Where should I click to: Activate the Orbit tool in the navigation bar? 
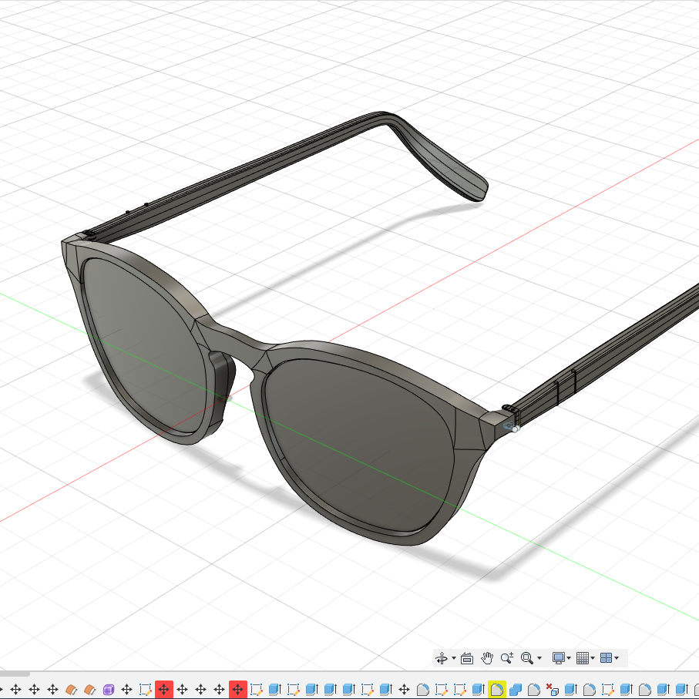click(442, 658)
